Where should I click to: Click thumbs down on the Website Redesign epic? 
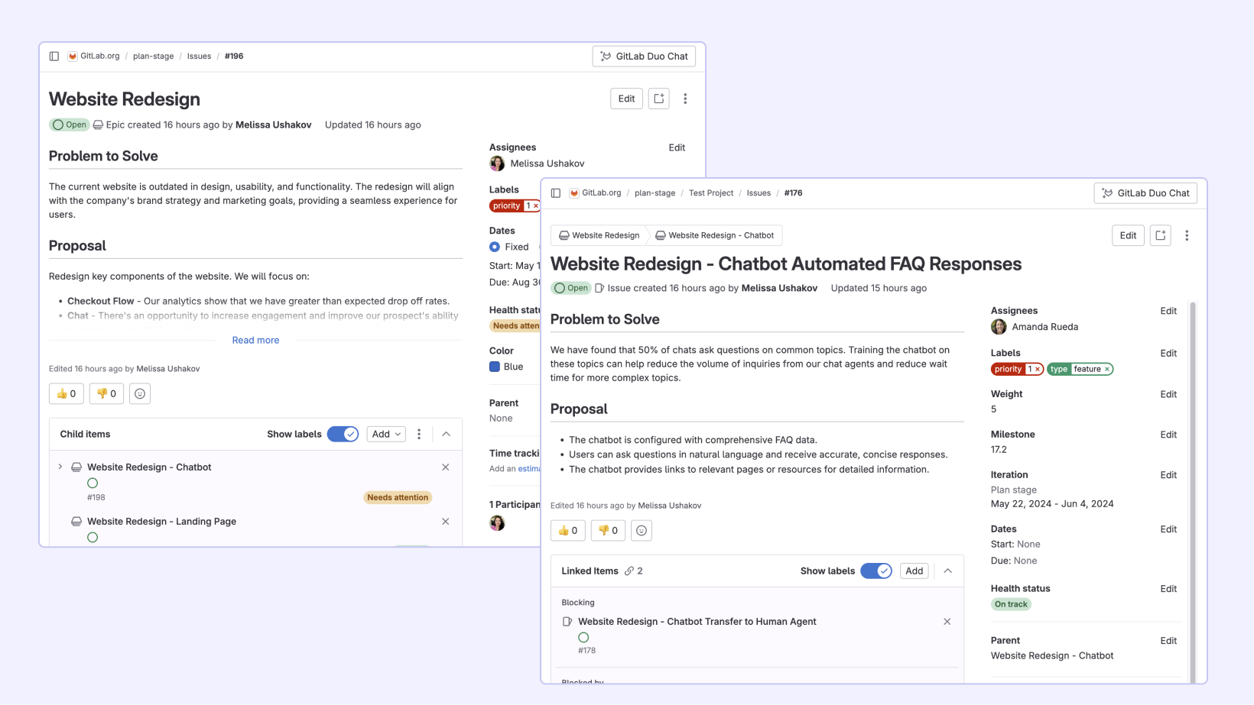[106, 393]
